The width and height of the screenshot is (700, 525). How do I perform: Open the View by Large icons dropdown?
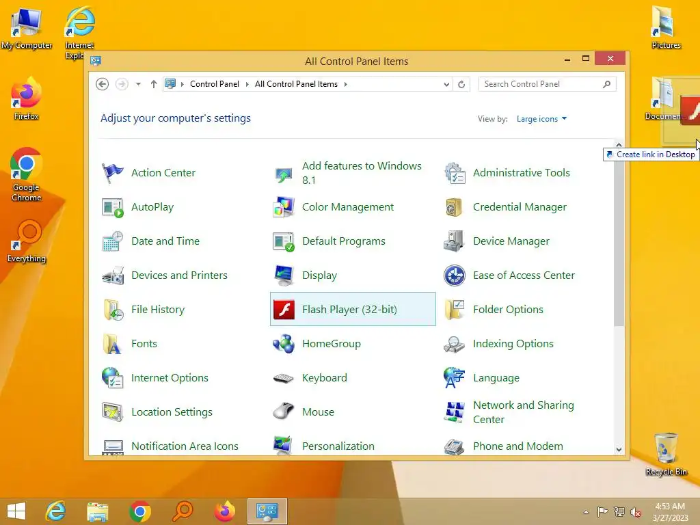[x=541, y=119]
